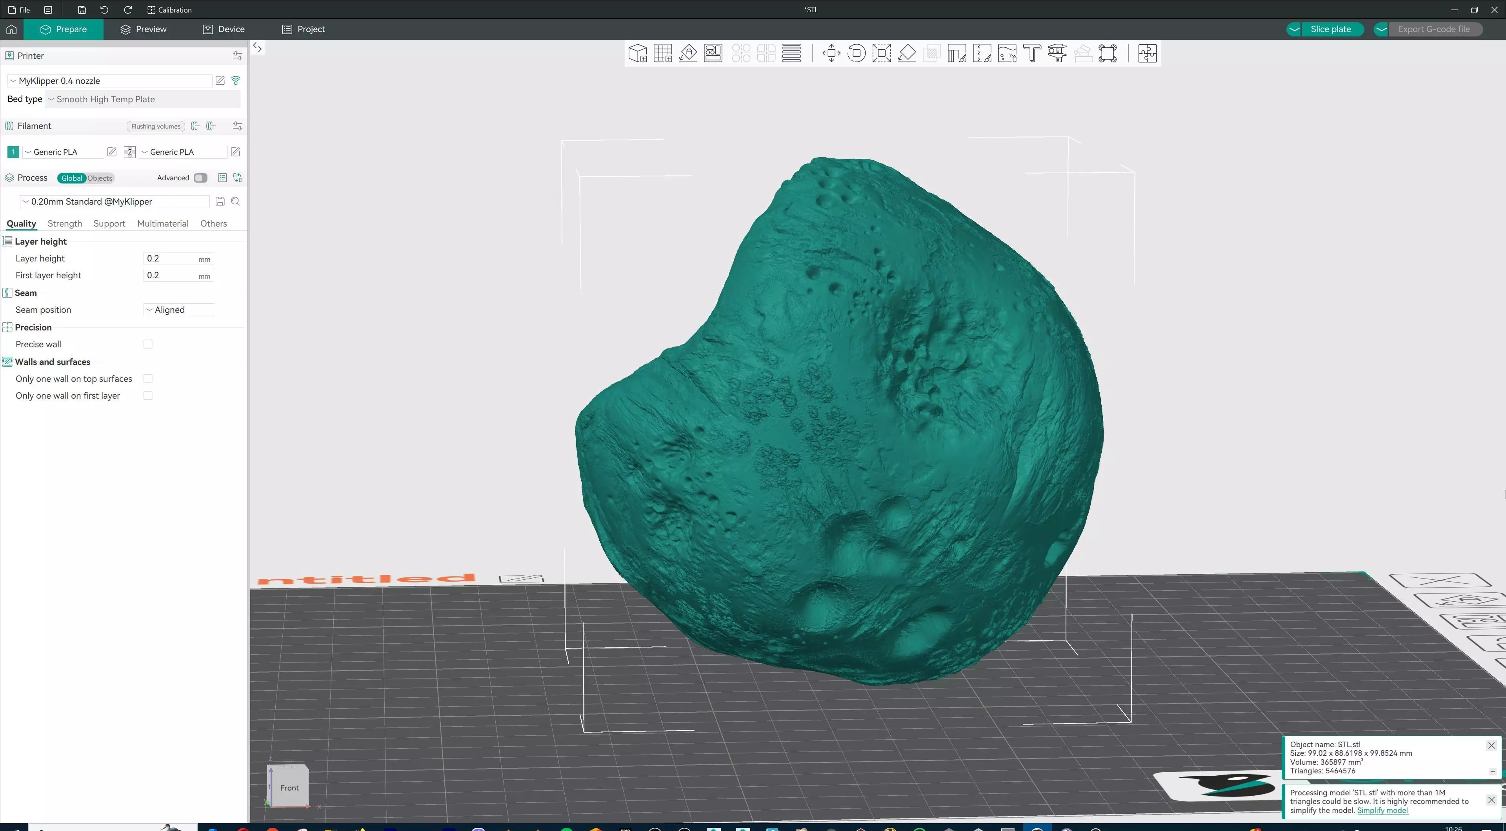Open the Strength settings tab
Image resolution: width=1506 pixels, height=831 pixels.
tap(64, 223)
